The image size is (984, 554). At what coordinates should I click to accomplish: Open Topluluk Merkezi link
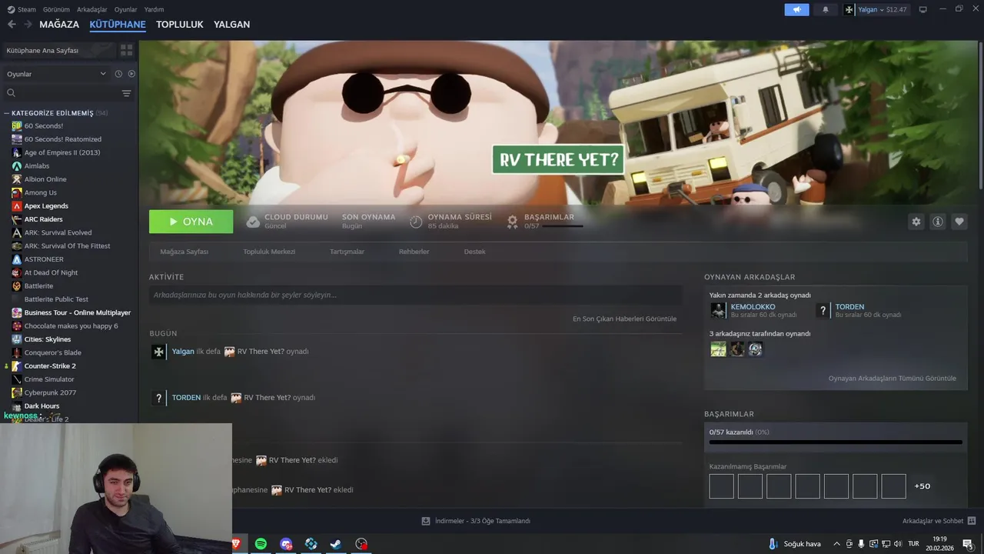[269, 252]
